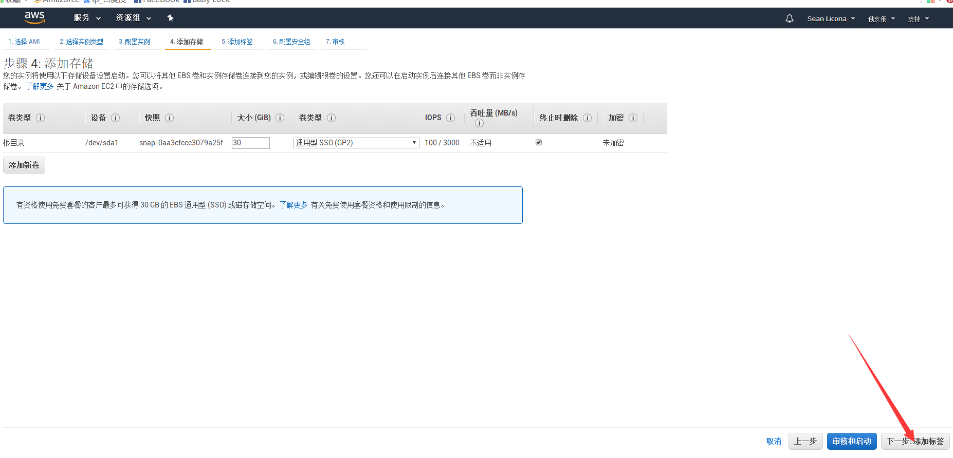Click info icon beside 终止时删除 header
The image size is (953, 458).
587,118
